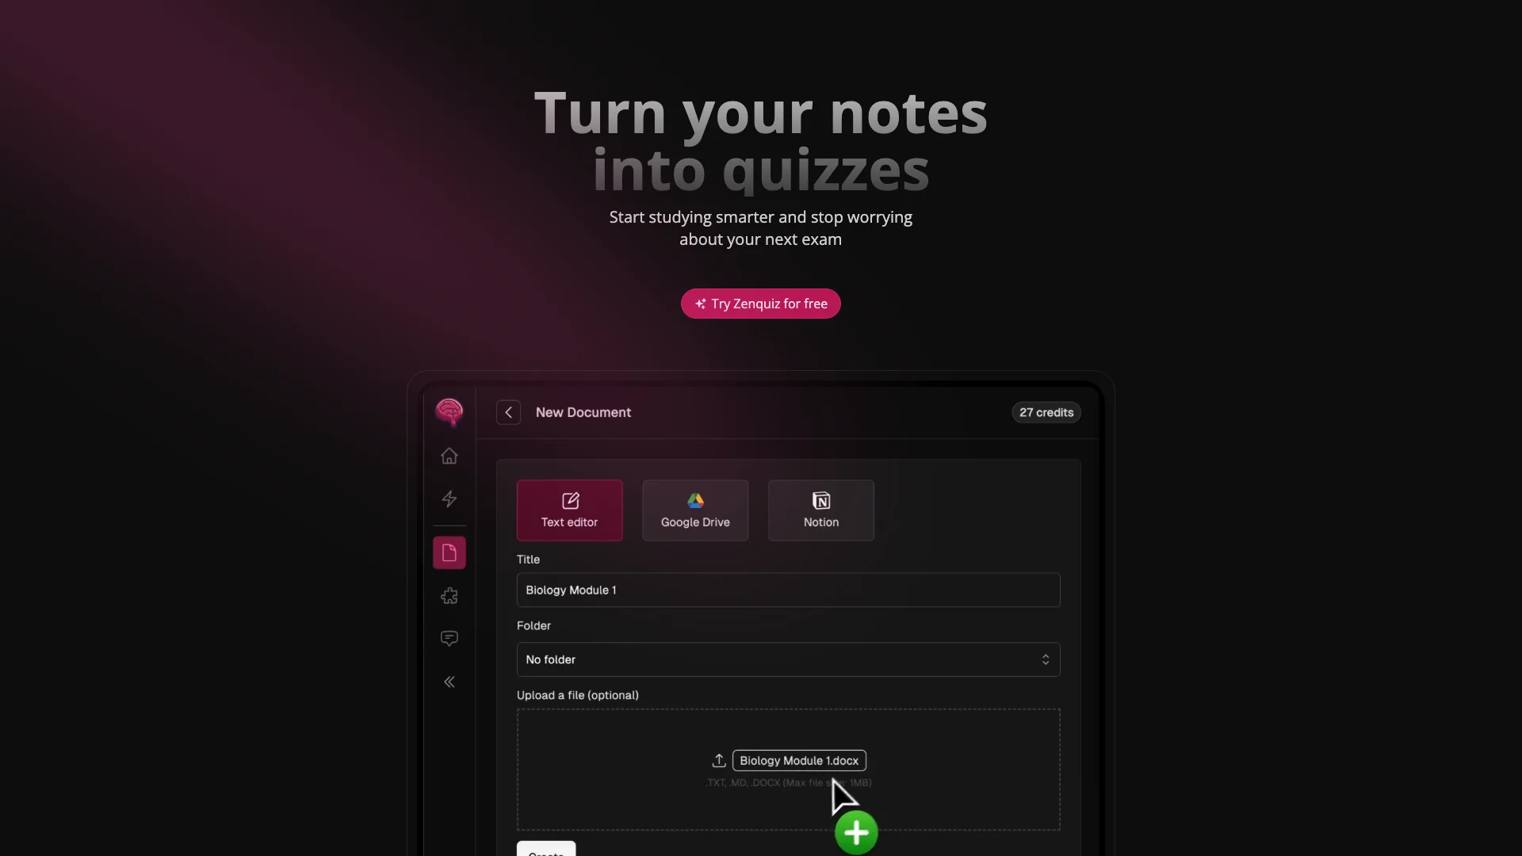This screenshot has width=1522, height=856.
Task: Click the home icon in sidebar
Action: tap(449, 455)
